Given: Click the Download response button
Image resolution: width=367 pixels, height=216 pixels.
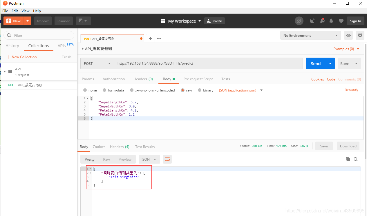Looking at the screenshot, I should [348, 146].
